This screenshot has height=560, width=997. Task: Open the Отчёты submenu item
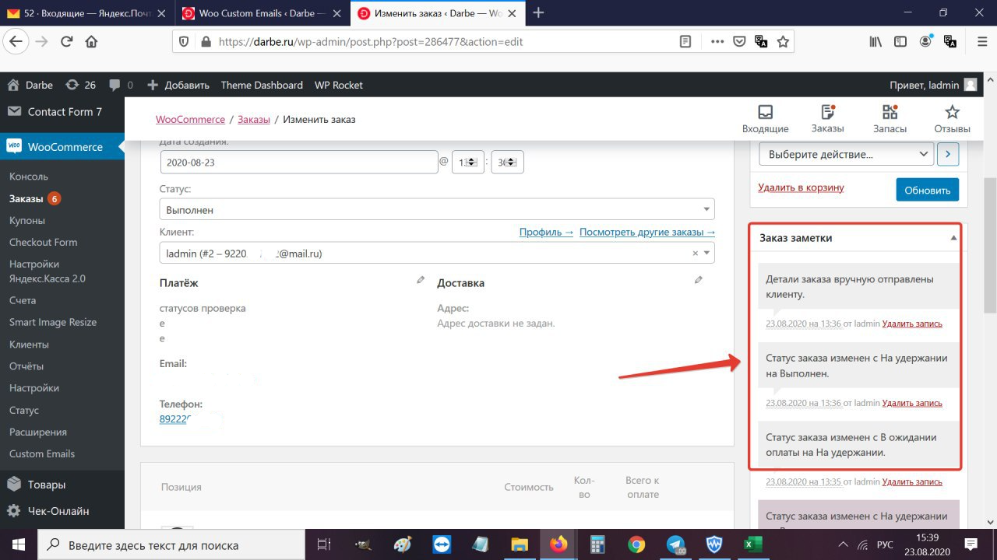click(26, 366)
